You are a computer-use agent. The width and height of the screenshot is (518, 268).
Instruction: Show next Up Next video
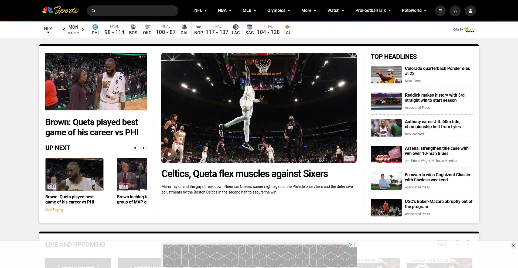[144, 148]
